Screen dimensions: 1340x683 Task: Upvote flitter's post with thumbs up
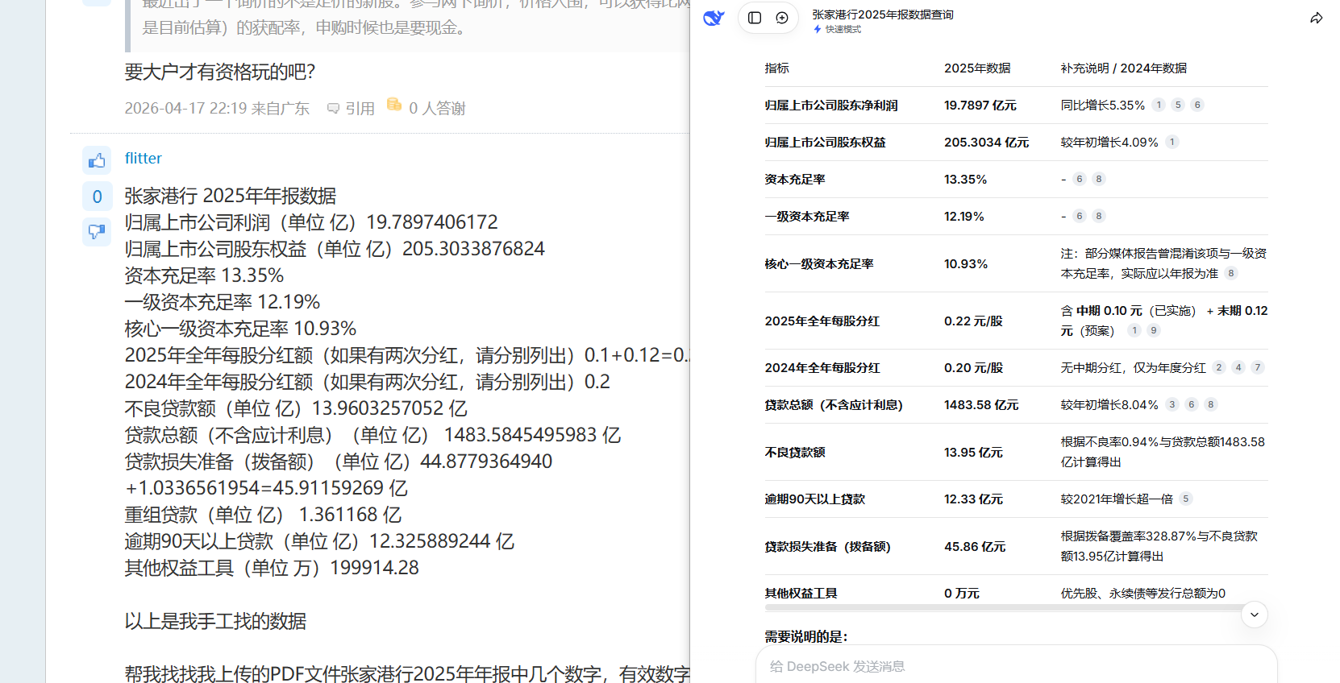coord(97,160)
